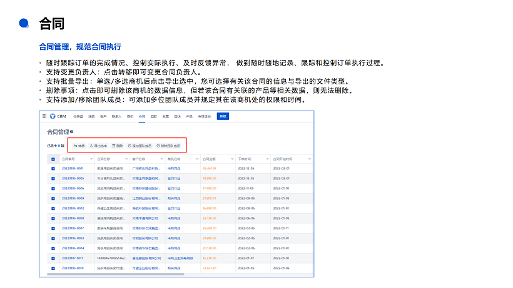Open the 合同名称 column filter dropdown
This screenshot has width=513, height=288.
[126, 159]
